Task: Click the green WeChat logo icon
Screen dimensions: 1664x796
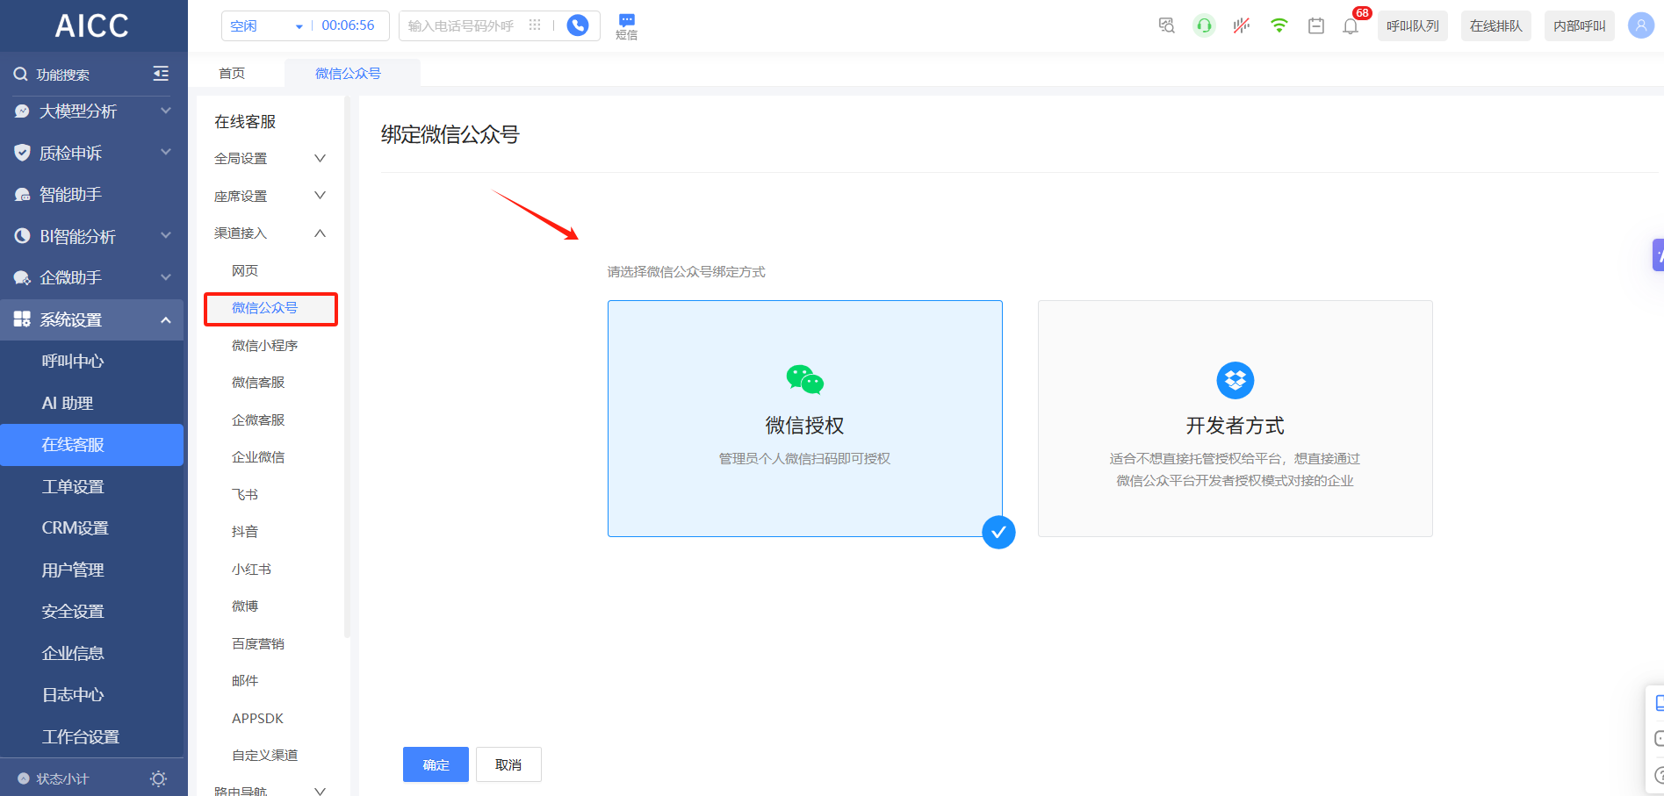Action: click(804, 380)
